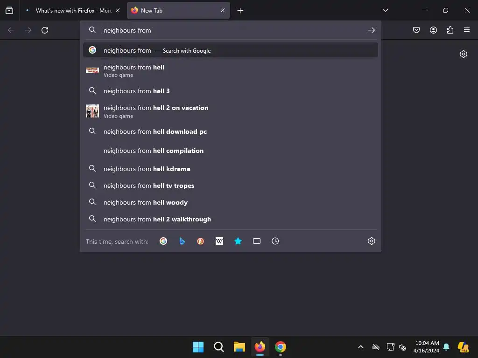The width and height of the screenshot is (478, 358).
Task: Search this time in History
Action: (275, 241)
